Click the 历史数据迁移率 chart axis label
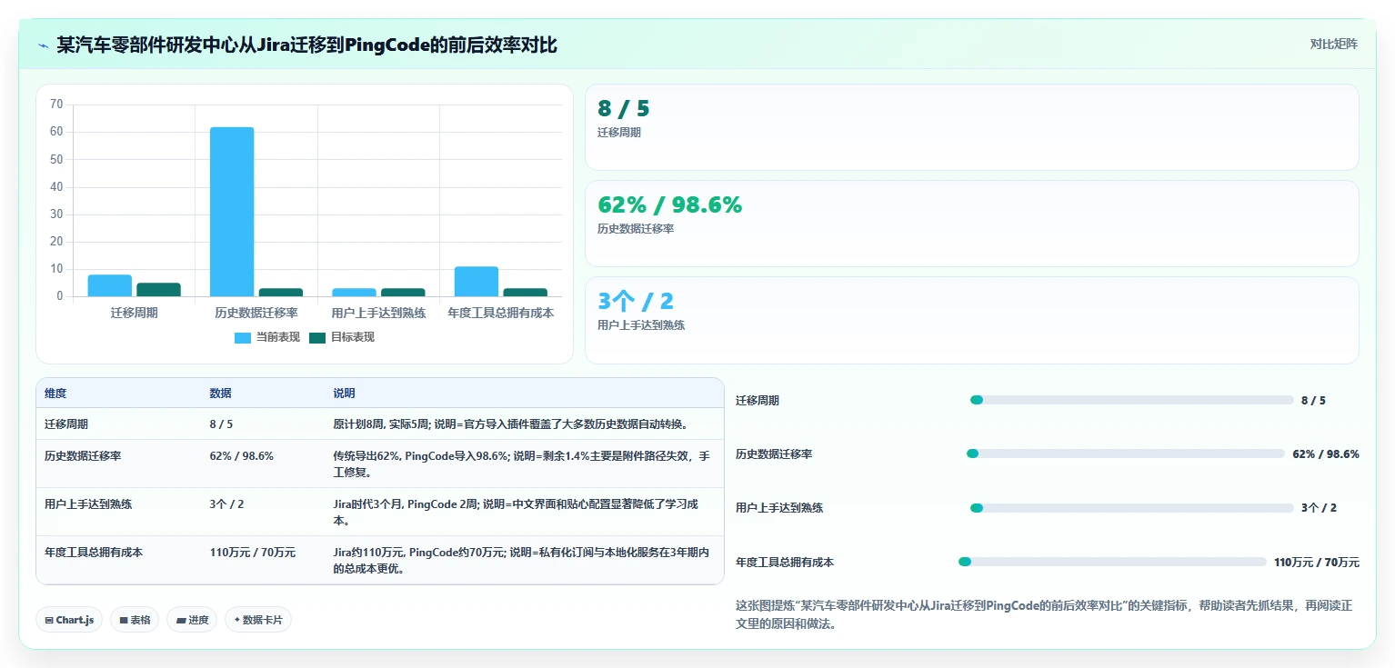Image resolution: width=1395 pixels, height=668 pixels. pos(256,313)
